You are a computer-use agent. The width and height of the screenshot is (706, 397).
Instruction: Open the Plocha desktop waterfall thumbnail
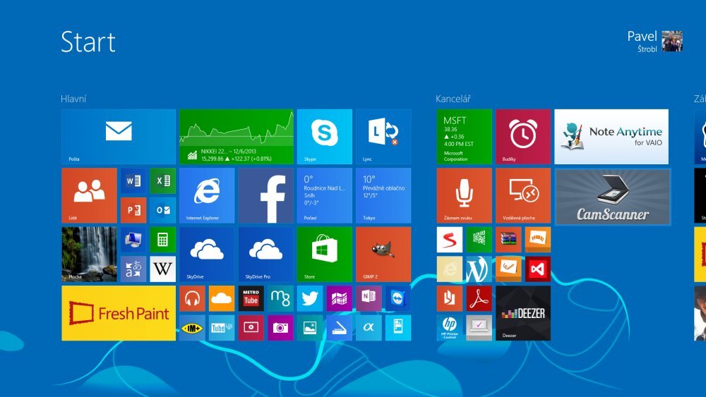coord(89,254)
